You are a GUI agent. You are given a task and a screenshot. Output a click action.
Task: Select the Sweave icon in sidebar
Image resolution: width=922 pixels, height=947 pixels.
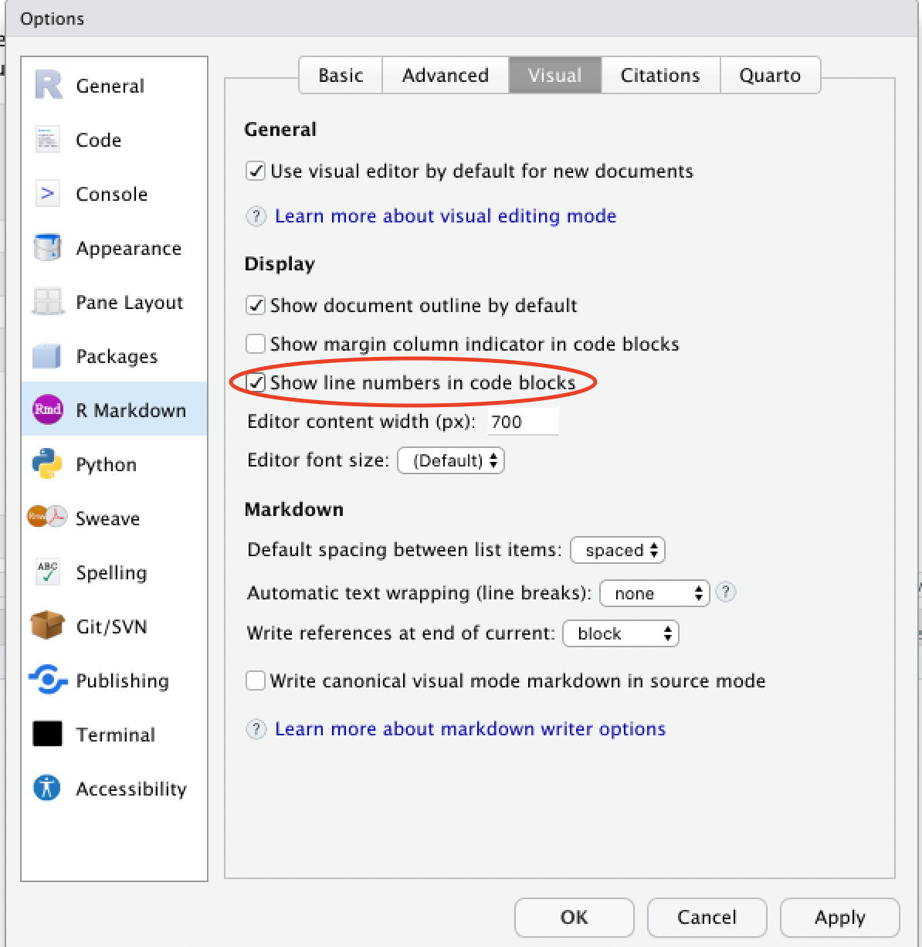click(x=47, y=517)
